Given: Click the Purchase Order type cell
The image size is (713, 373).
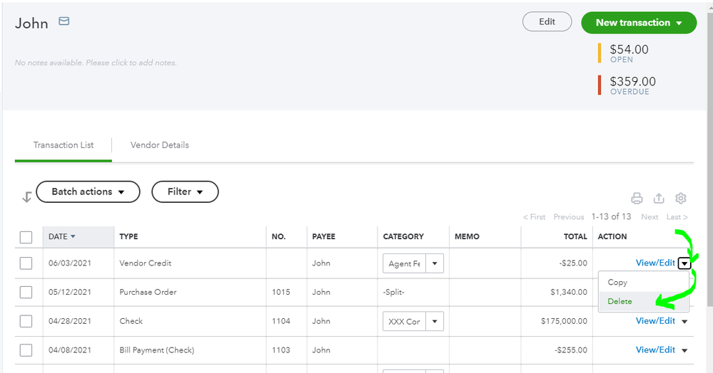Looking at the screenshot, I should [x=148, y=293].
